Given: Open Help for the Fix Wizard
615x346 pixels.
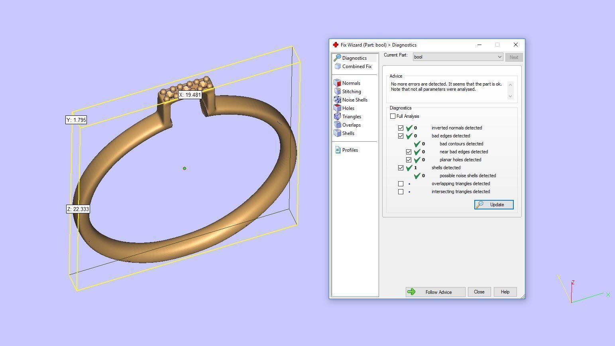Looking at the screenshot, I should [505, 292].
